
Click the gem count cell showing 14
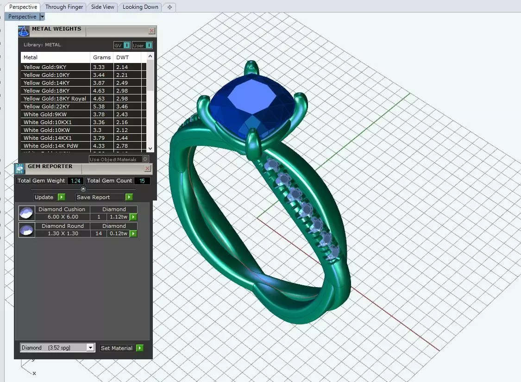(99, 233)
